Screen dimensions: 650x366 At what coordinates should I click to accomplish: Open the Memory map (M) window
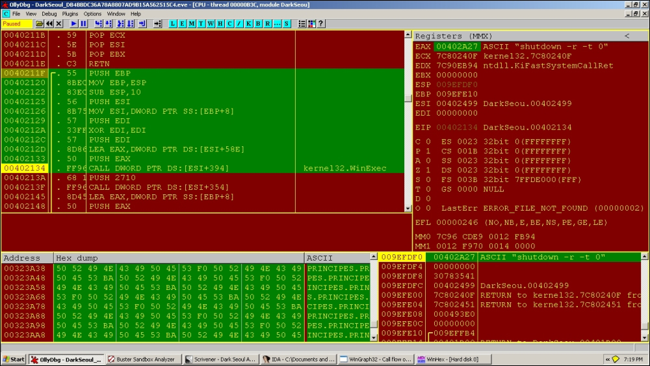coord(192,23)
